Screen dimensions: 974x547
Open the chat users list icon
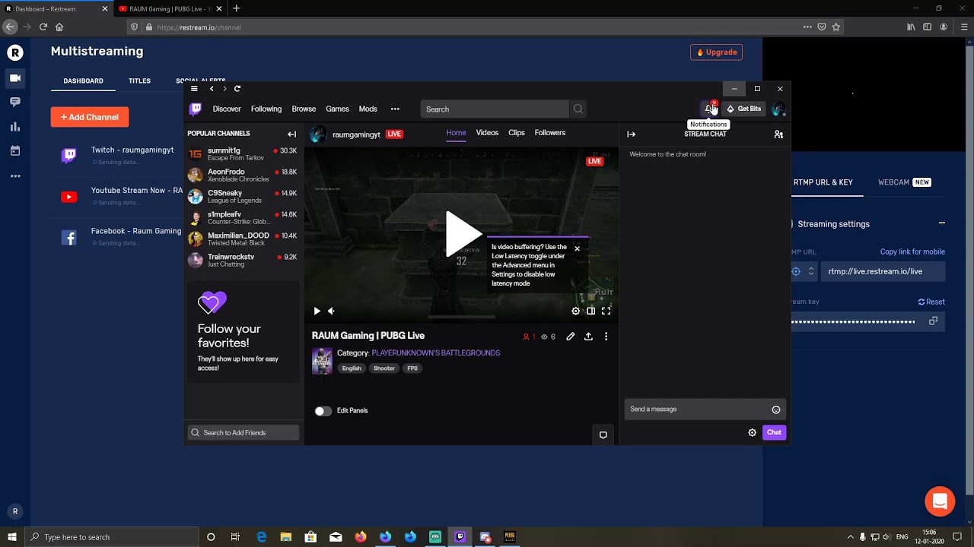(778, 134)
